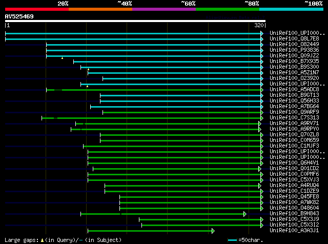Select the UniRef100_C1MJF3 label
Image resolution: width=328 pixels, height=244 pixels.
coord(294,146)
